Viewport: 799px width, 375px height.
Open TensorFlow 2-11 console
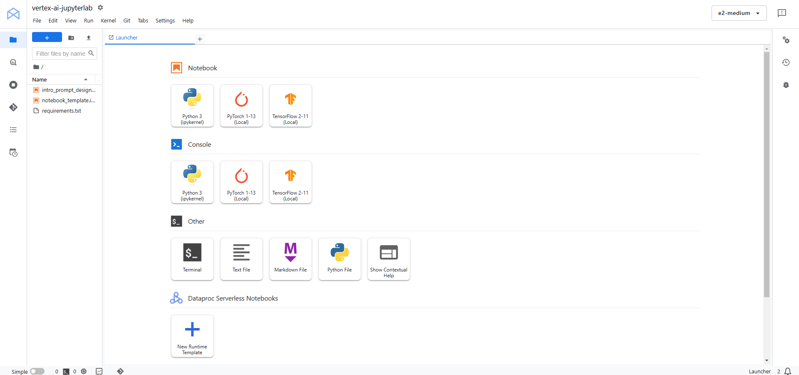(290, 182)
